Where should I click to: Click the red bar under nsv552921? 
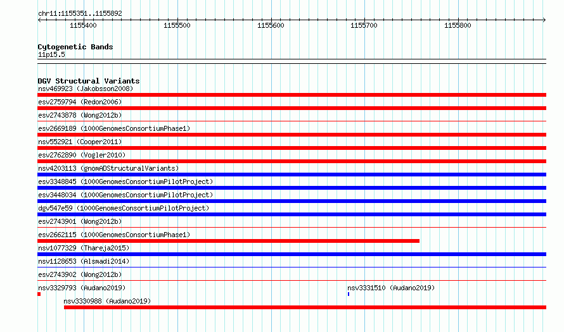click(292, 148)
